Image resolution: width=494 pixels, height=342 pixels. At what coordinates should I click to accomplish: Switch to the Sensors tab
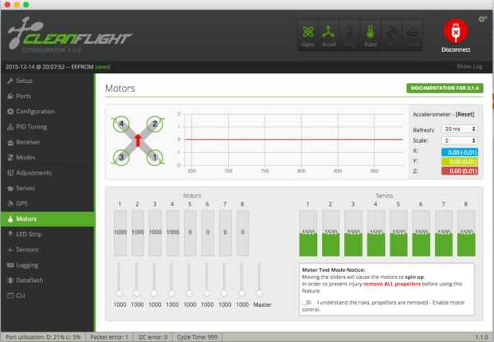[48, 250]
